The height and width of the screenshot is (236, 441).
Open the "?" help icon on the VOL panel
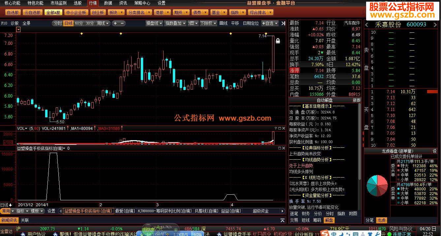276,128
